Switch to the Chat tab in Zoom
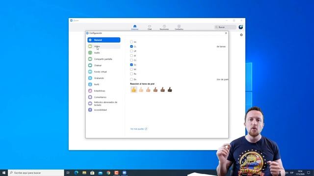Screen dimensions: 314x176 point(150,27)
